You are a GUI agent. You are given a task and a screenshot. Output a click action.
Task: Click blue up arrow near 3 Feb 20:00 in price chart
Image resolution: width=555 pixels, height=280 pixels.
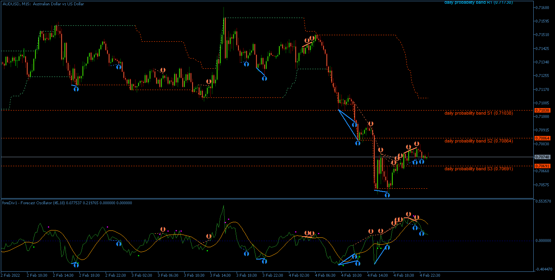(x=246, y=64)
